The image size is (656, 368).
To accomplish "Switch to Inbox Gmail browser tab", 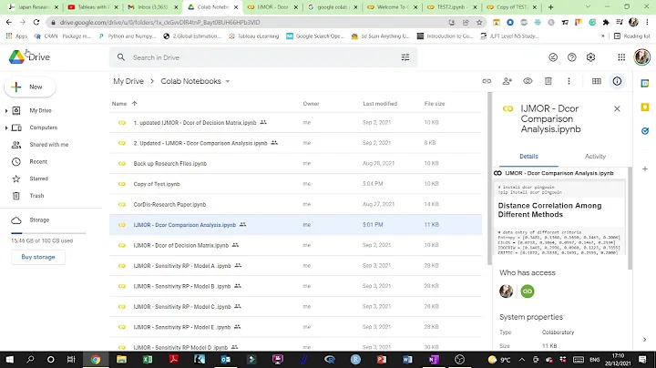I will point(153,7).
